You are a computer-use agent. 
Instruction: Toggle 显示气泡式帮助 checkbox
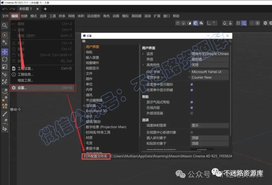[x=192, y=102]
